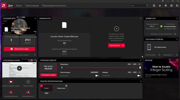Toggle the Режим рации switch
The height and width of the screenshot is (100, 180).
97,76
